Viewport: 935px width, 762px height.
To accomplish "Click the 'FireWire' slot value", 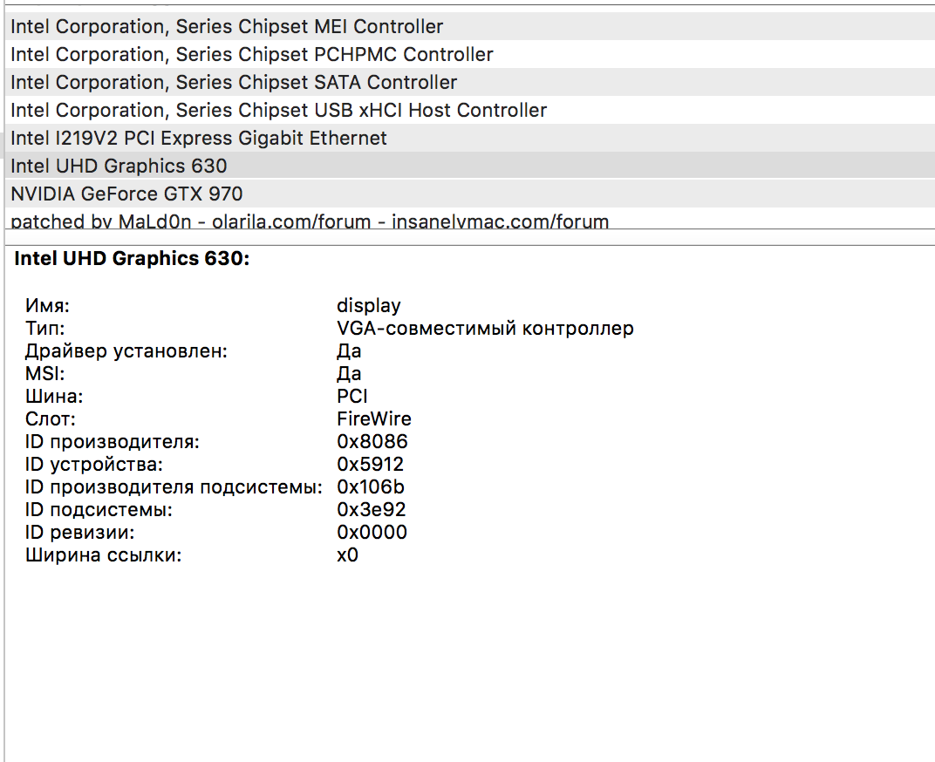I will 374,419.
